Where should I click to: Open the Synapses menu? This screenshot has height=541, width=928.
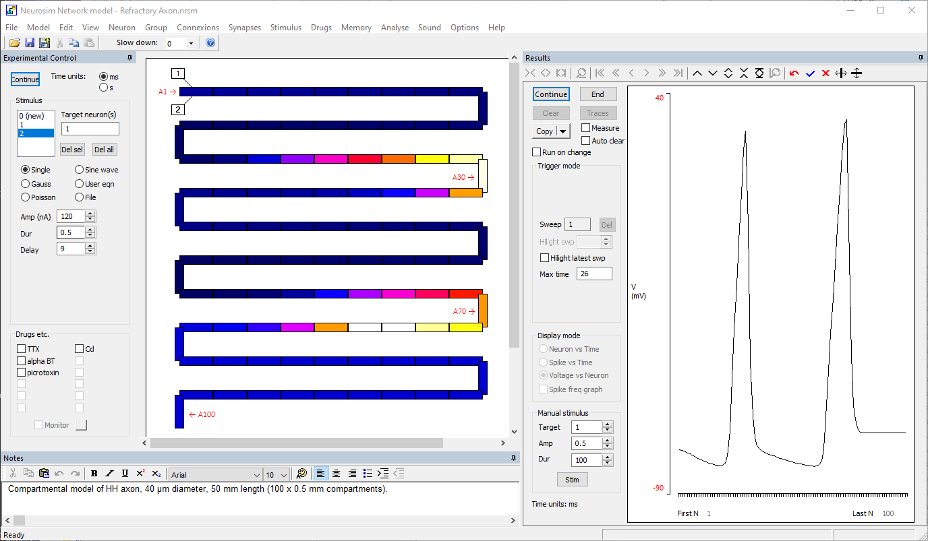[x=245, y=28]
